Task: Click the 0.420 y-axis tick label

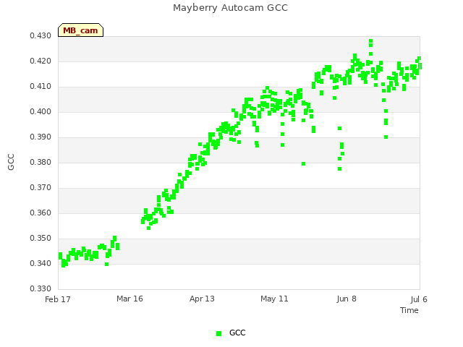Action: pos(41,61)
